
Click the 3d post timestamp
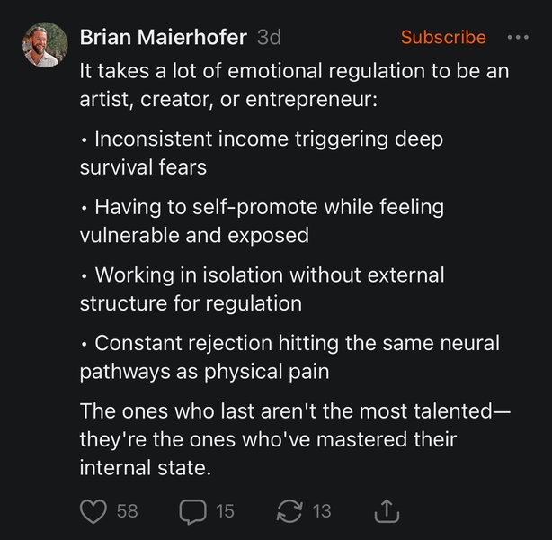click(269, 37)
